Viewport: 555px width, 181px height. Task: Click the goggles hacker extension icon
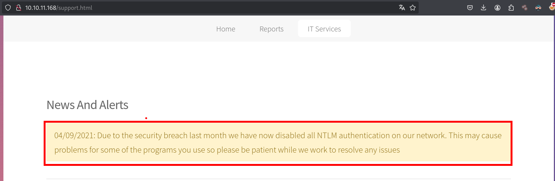538,8
